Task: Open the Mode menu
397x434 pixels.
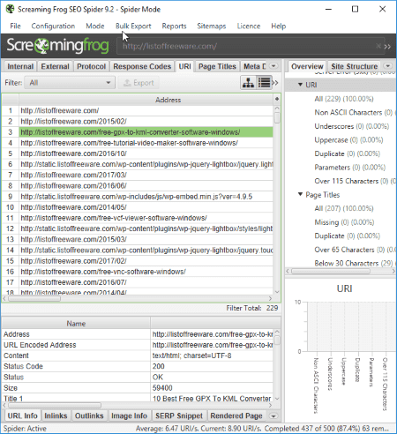Action: 95,26
